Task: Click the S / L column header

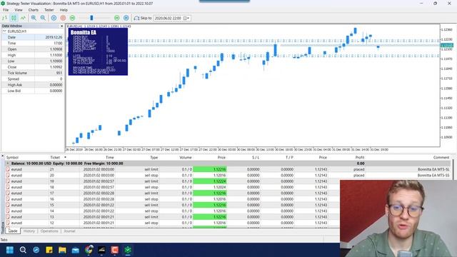Action: click(256, 157)
